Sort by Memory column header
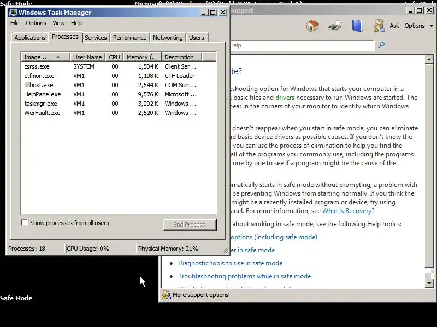This screenshot has width=437, height=327. point(143,57)
